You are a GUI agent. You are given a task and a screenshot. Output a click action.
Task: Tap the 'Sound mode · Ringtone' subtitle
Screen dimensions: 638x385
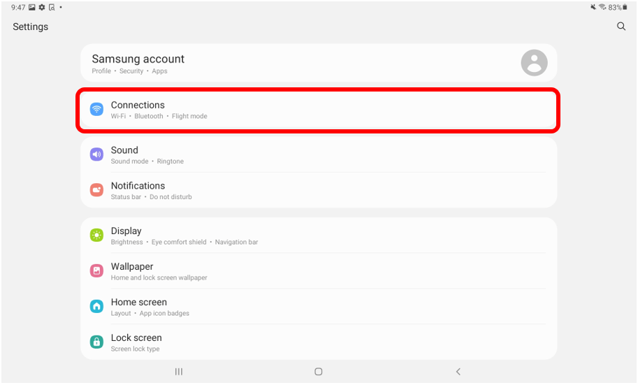147,161
